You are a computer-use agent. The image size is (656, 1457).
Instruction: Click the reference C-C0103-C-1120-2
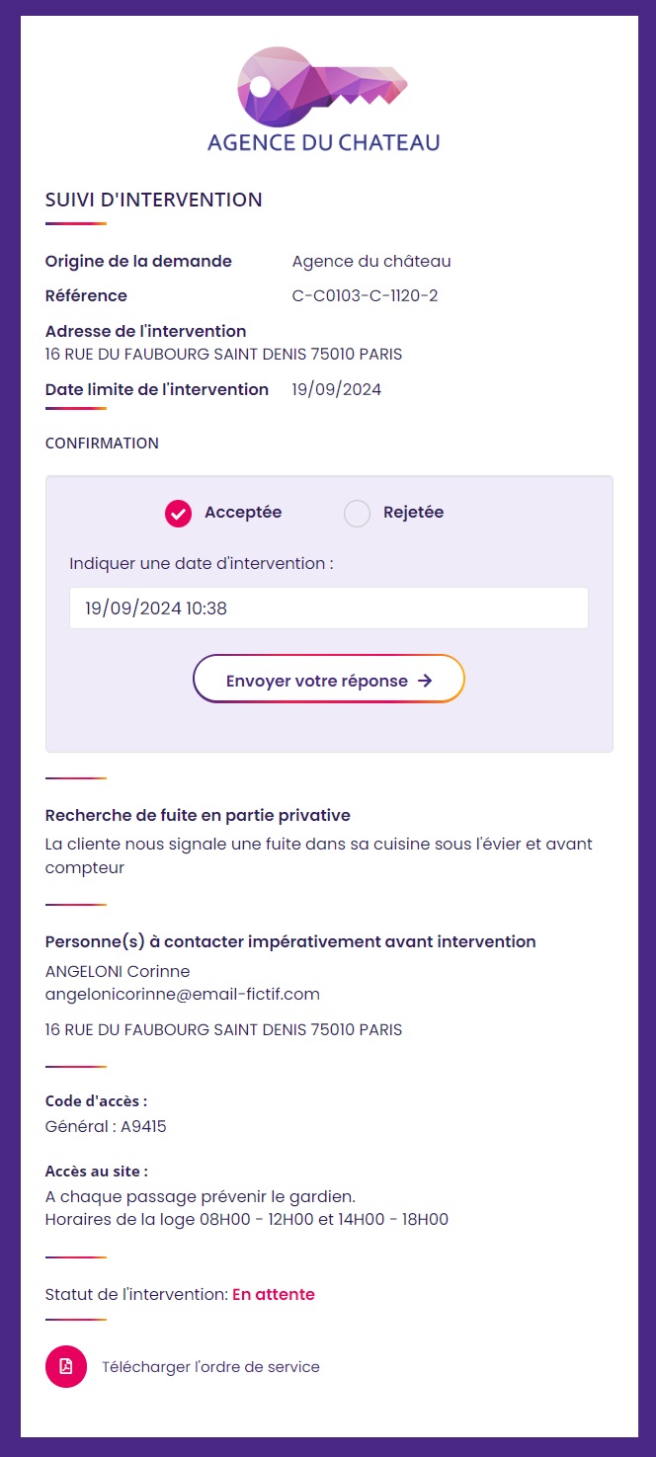click(x=366, y=295)
